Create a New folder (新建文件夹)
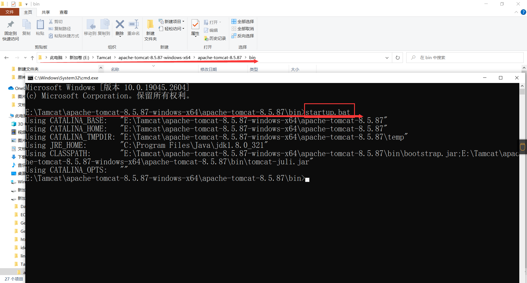The width and height of the screenshot is (527, 283). coord(150,30)
